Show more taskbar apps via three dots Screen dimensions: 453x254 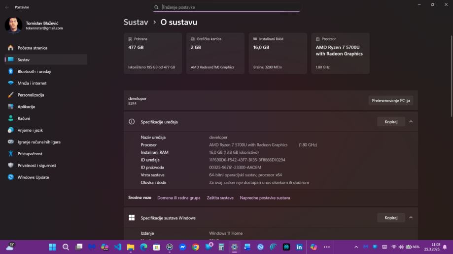(327, 247)
